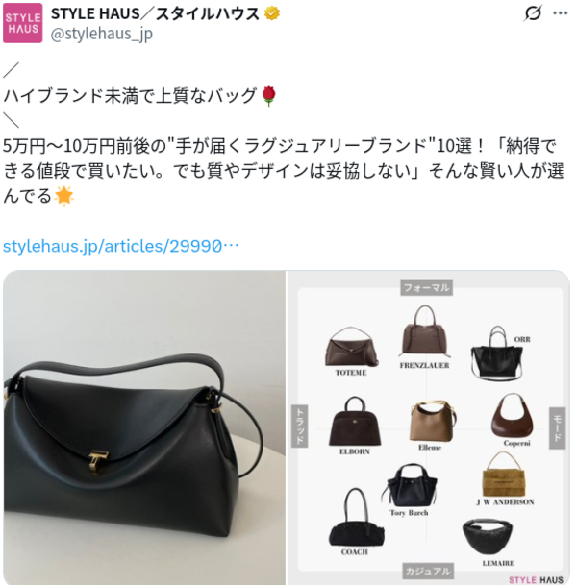
Task: View the black TOTEME bag photo
Action: [x=144, y=427]
